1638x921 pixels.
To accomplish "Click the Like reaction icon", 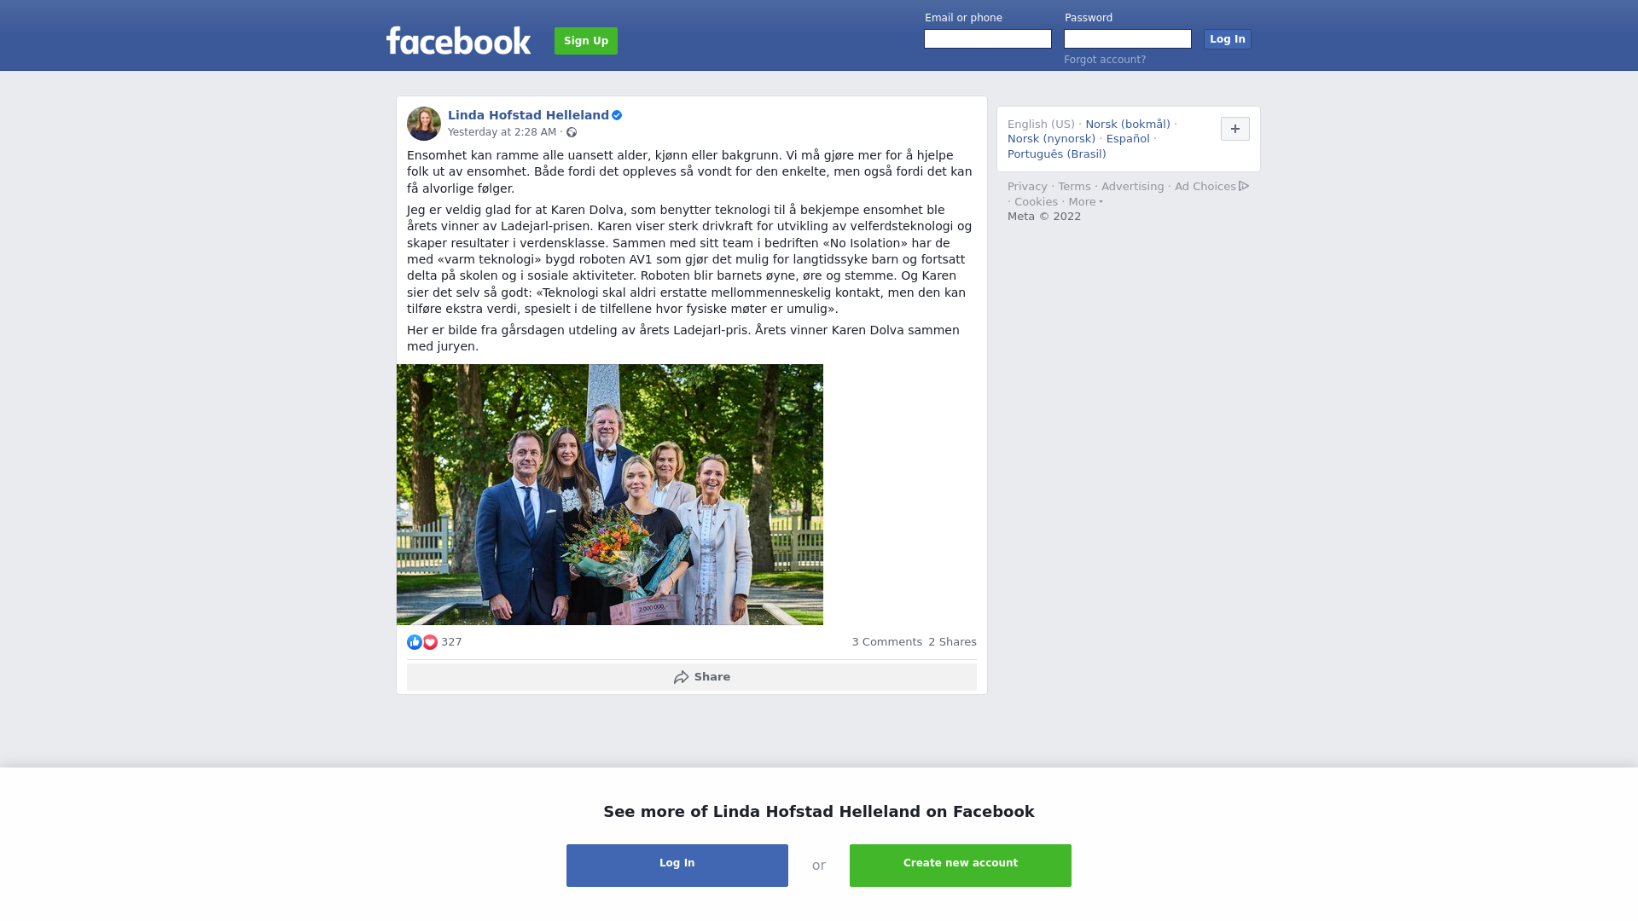I will tap(415, 642).
